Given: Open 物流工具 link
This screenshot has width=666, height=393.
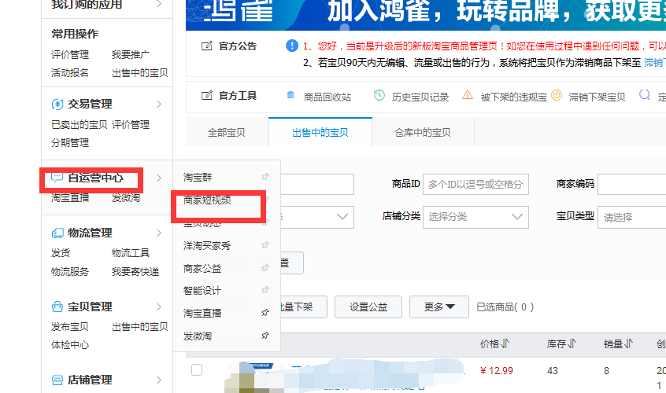Looking at the screenshot, I should pyautogui.click(x=131, y=253).
